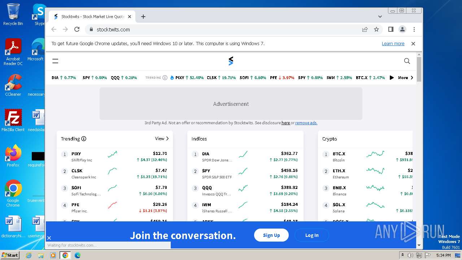462x260 pixels.
Task: Click the volume icon in system tray
Action: click(x=410, y=255)
